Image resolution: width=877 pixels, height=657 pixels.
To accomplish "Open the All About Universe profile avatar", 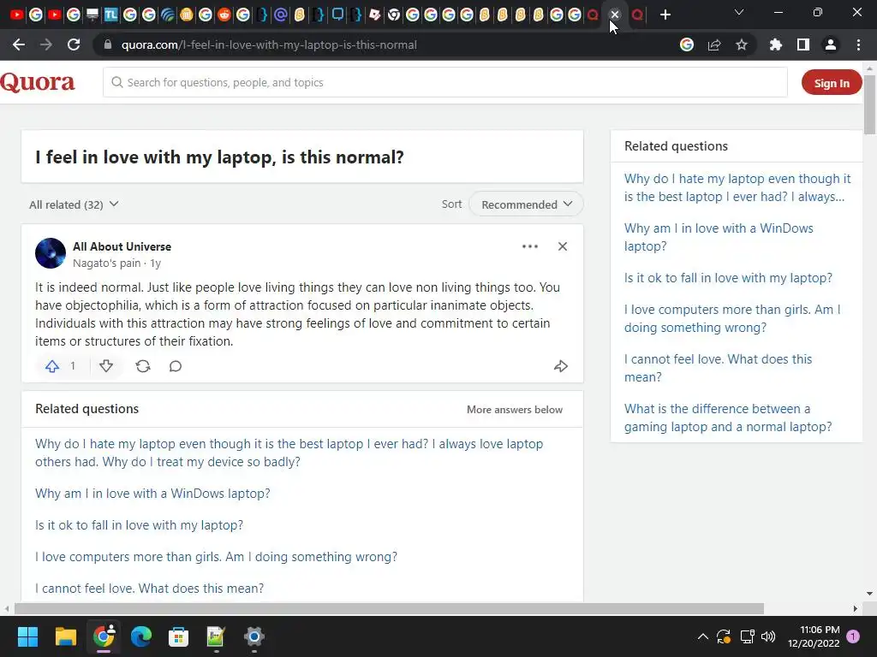I will [51, 253].
